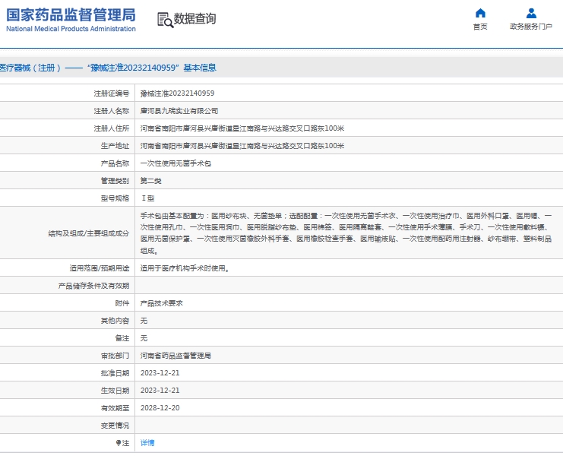Click the 首页 label
The width and height of the screenshot is (563, 459).
[480, 27]
